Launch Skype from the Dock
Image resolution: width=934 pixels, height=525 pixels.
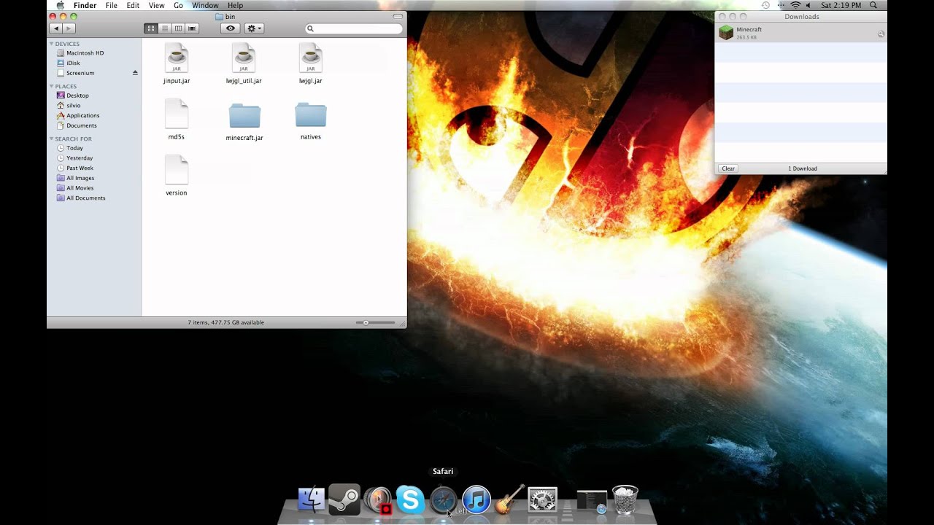410,500
